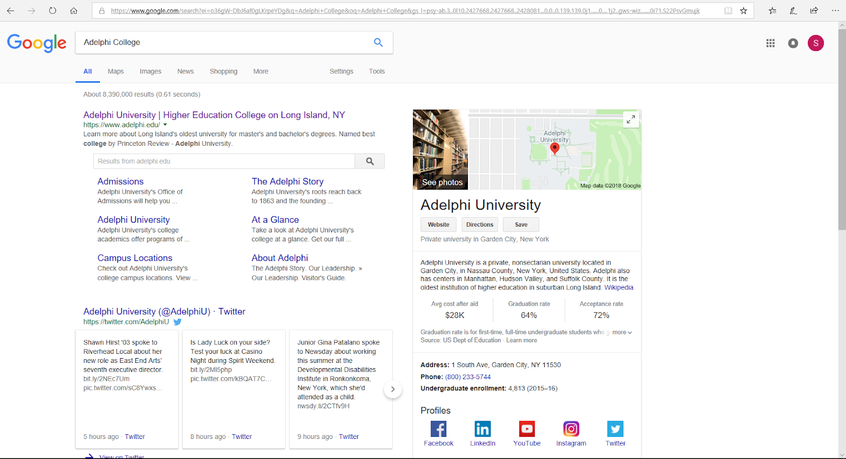Open the At a Glance sitelink

[275, 220]
